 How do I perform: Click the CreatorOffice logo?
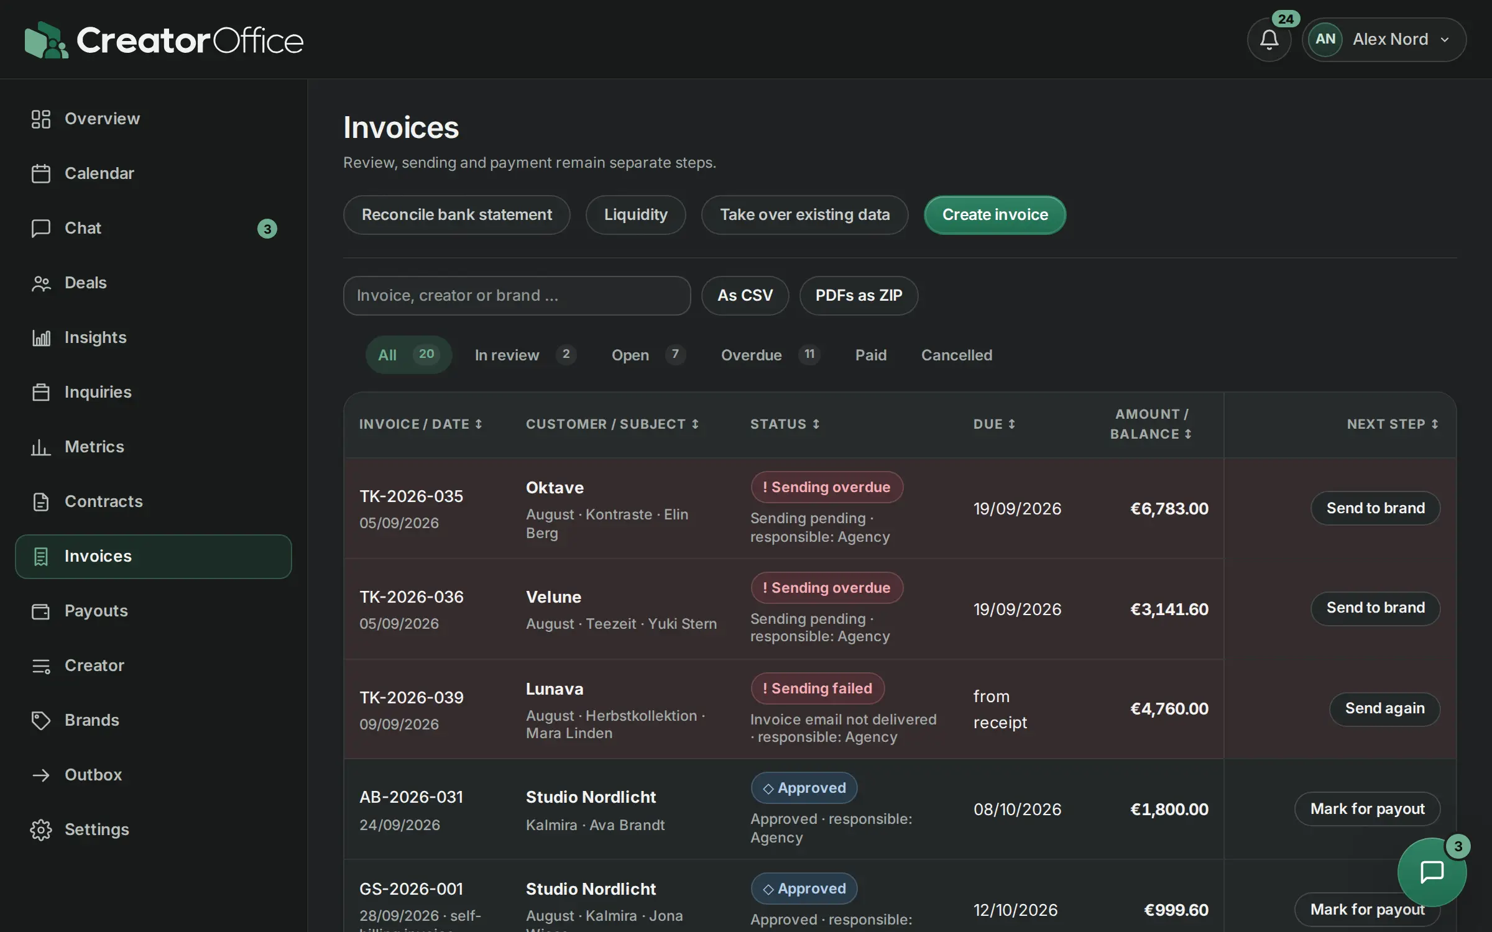coord(164,40)
